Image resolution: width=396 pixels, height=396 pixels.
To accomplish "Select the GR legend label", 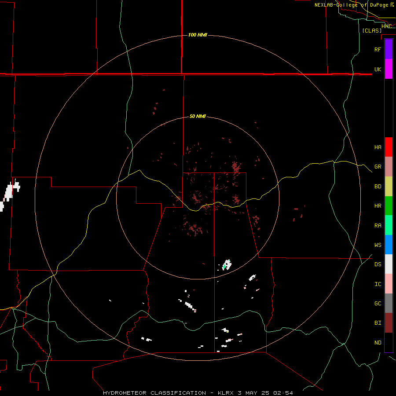I will click(x=378, y=167).
